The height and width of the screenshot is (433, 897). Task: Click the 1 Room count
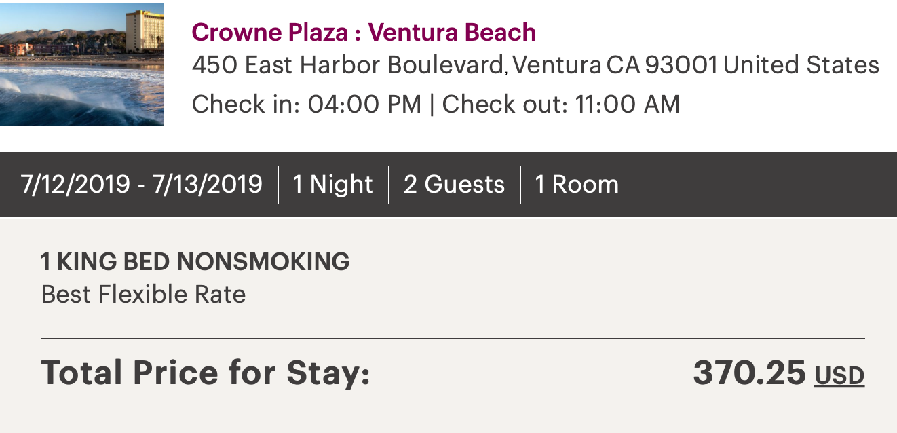577,185
